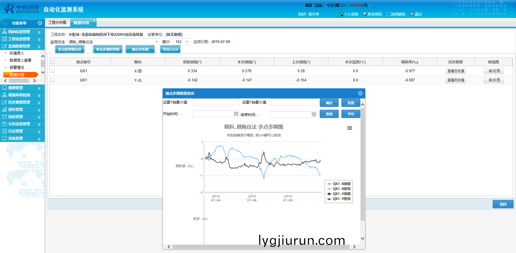Check the QX1 Y-北 row checkbox
This screenshot has width=516, height=253.
tap(53, 80)
